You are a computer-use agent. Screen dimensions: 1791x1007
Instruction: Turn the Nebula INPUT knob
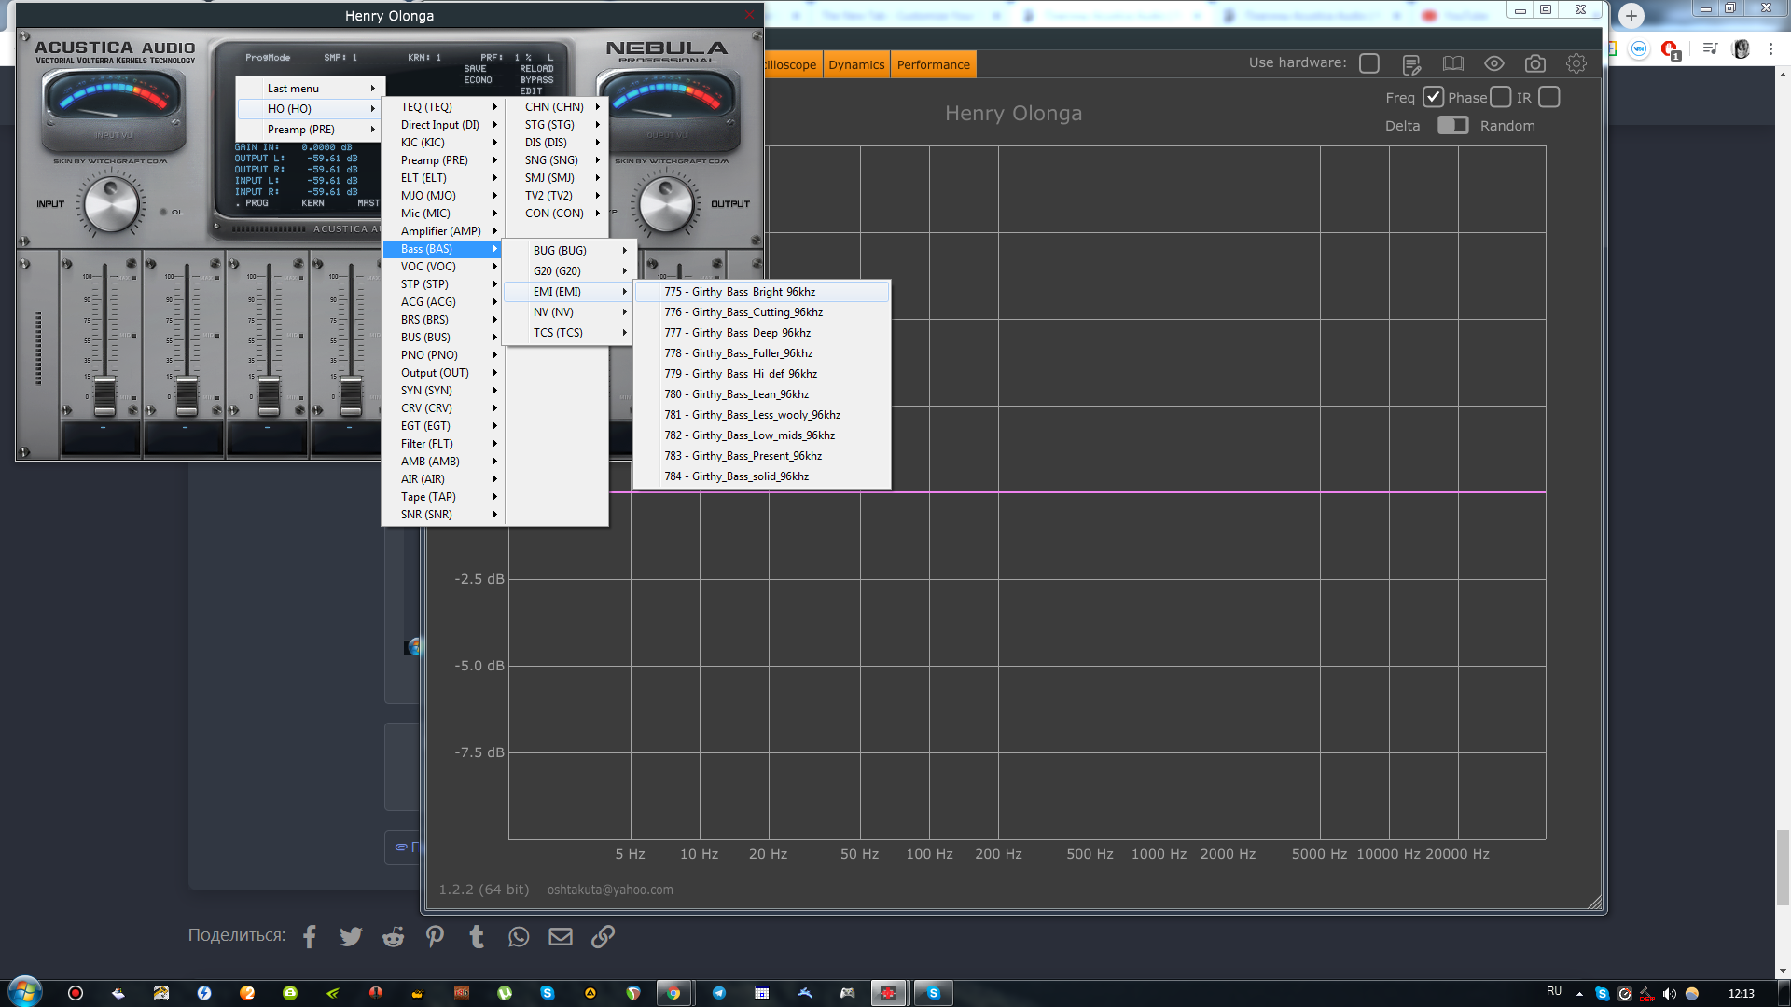point(111,204)
